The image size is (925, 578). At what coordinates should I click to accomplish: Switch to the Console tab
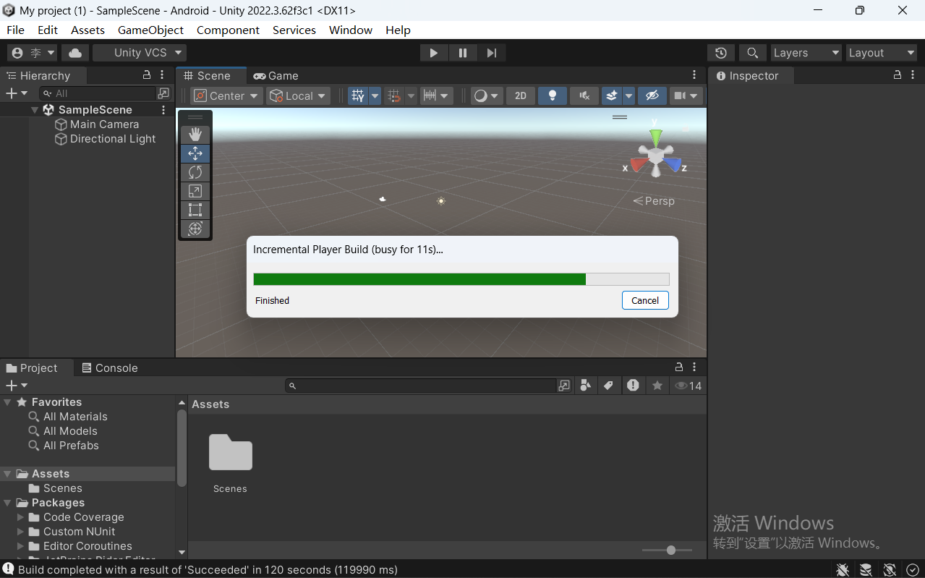coord(109,367)
